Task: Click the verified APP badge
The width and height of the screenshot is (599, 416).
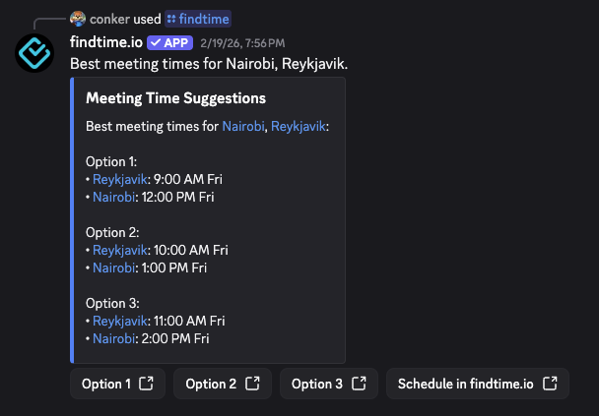Action: 170,42
